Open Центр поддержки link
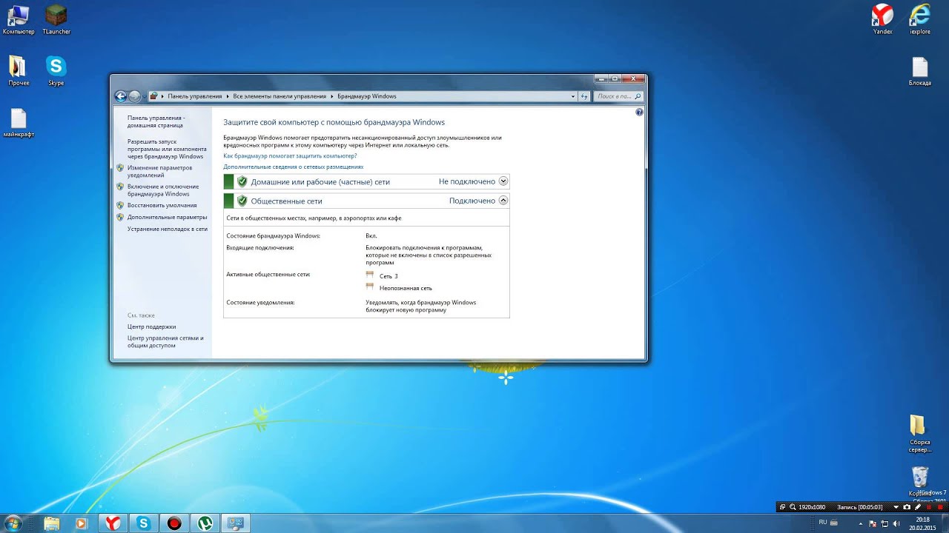 pos(151,326)
